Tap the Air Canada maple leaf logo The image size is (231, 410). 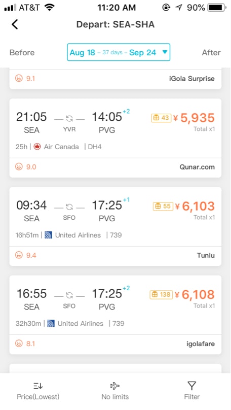pyautogui.click(x=37, y=147)
